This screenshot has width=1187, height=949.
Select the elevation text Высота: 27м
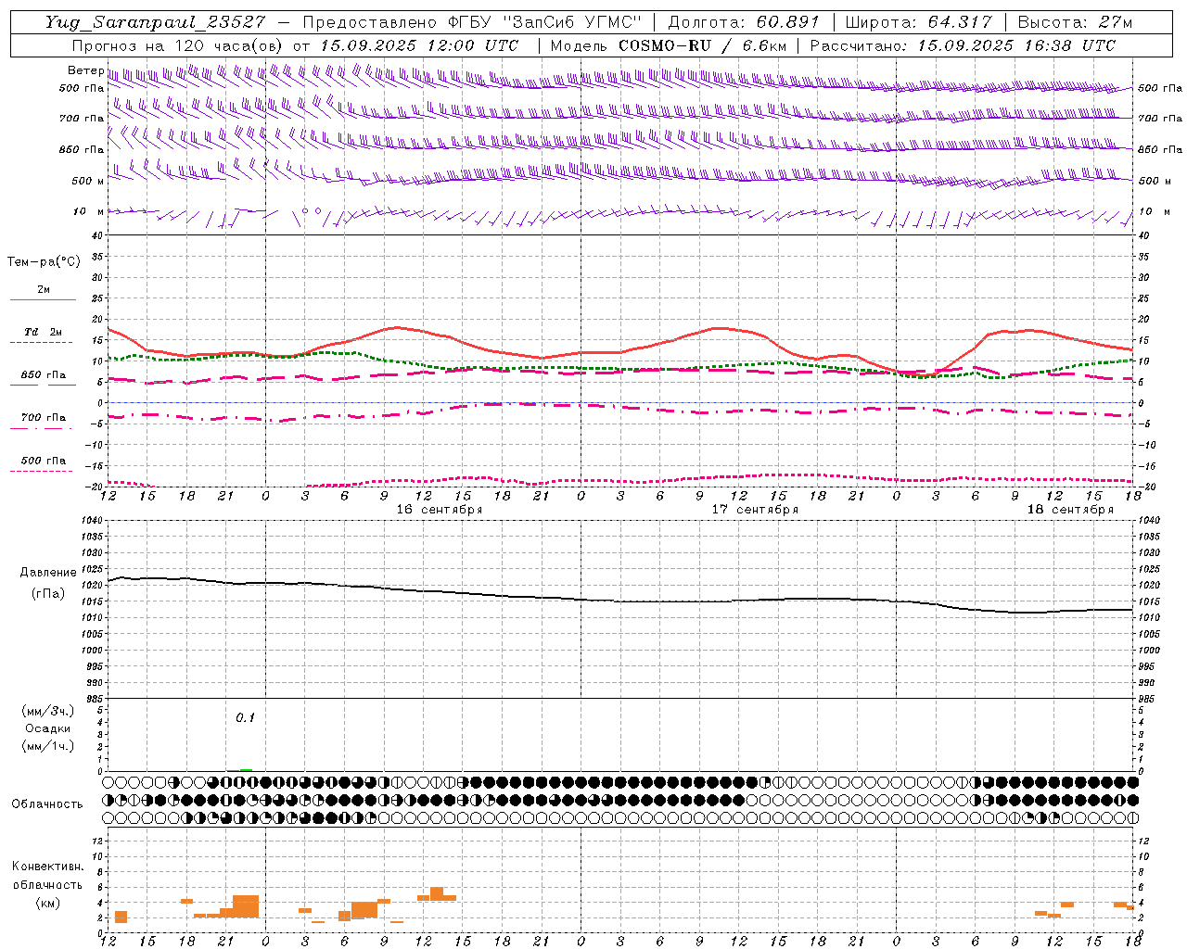(x=1075, y=22)
